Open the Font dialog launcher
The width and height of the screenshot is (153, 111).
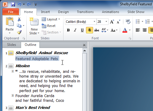click(x=130, y=38)
